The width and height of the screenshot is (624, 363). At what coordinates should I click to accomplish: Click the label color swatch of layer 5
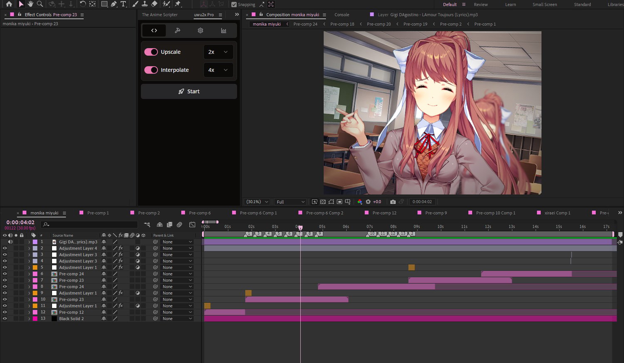tap(35, 267)
